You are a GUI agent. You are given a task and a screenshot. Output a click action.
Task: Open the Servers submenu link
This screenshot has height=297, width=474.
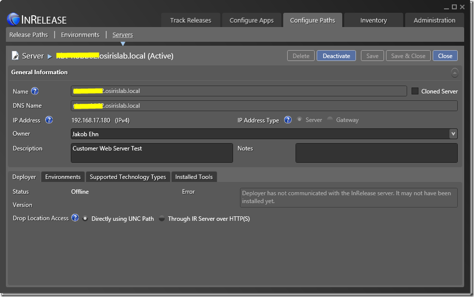coord(123,35)
